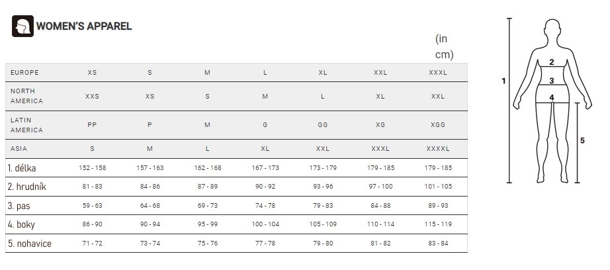Click measurement label 3 at the figure's waist
The image size is (610, 270).
(552, 81)
